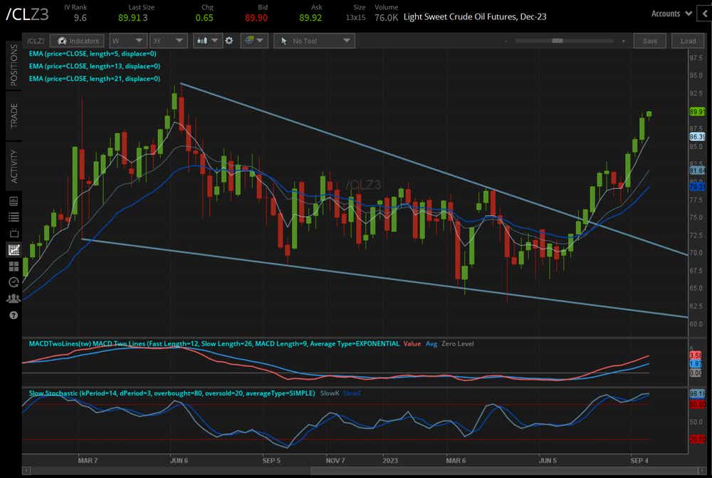This screenshot has height=478, width=712.
Task: Click the Bid price 89.90
Action: point(256,18)
